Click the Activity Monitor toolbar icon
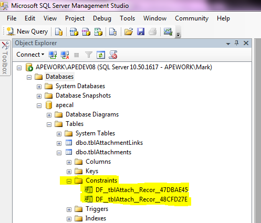 pyautogui.click(x=168, y=31)
